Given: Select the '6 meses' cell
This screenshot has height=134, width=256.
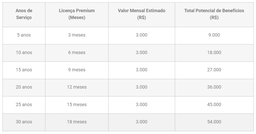Looking at the screenshot, I should (77, 53).
